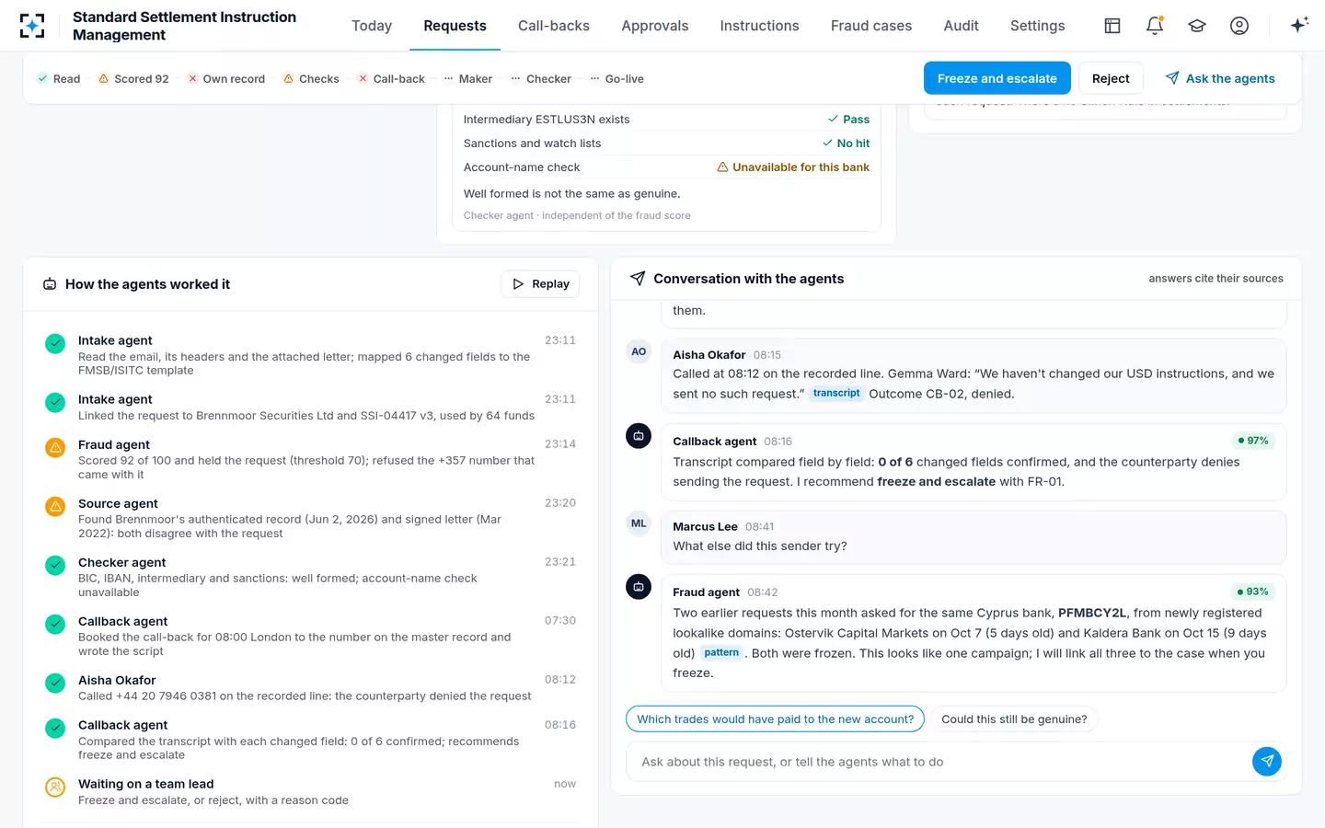Click the Read step chip
Screen dimensions: 1325x828
coord(58,79)
